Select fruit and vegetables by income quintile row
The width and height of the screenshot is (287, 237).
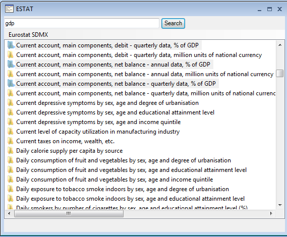(114, 180)
